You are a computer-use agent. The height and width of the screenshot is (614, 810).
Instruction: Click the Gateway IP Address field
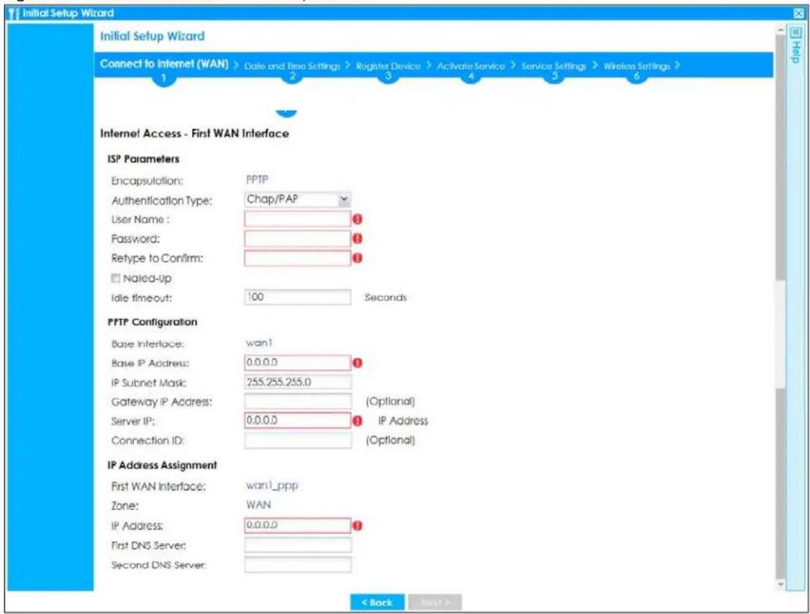(x=298, y=401)
